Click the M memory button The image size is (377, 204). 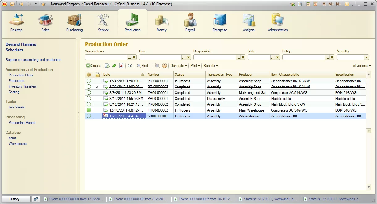324,4
